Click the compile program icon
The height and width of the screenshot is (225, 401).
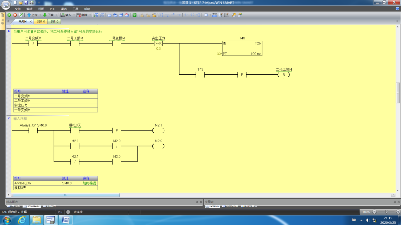[x=21, y=15]
